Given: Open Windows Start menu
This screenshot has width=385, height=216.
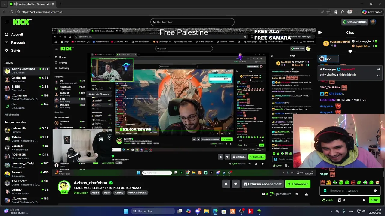Looking at the screenshot, I should click(126, 211).
